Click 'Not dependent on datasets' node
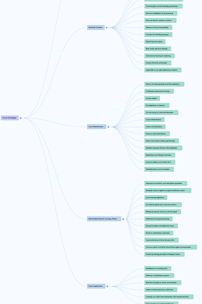The height and width of the screenshot is (304, 202). tap(157, 105)
